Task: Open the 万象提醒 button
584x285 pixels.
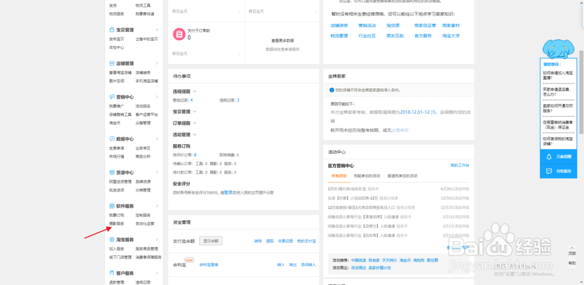Action: click(x=558, y=157)
